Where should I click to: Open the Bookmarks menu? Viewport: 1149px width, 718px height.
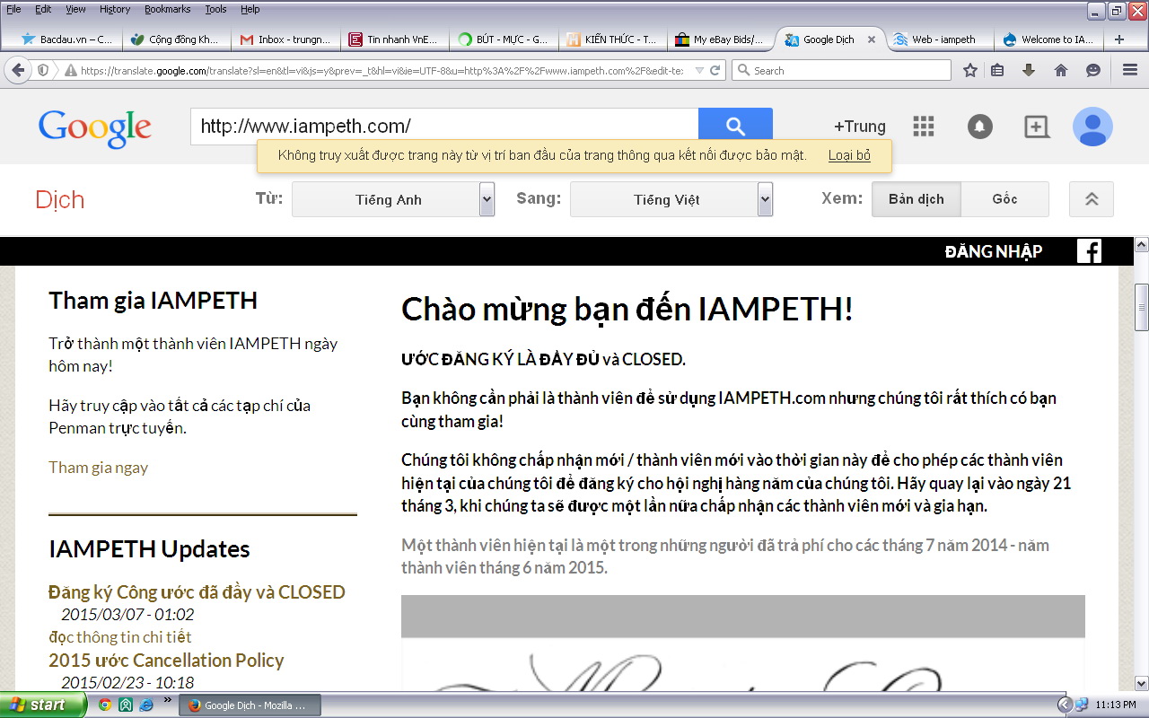coord(167,9)
